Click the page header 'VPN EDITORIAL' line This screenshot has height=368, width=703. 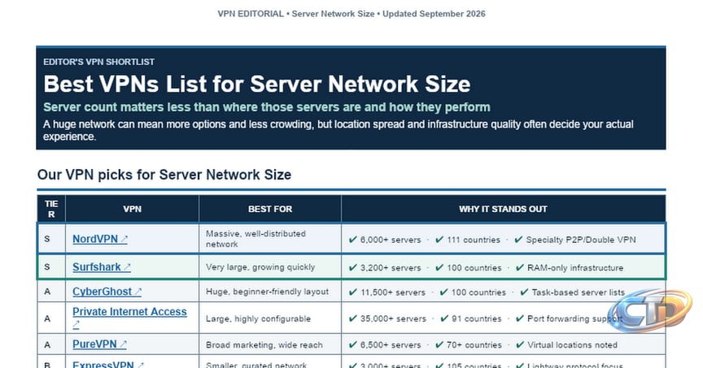click(351, 14)
